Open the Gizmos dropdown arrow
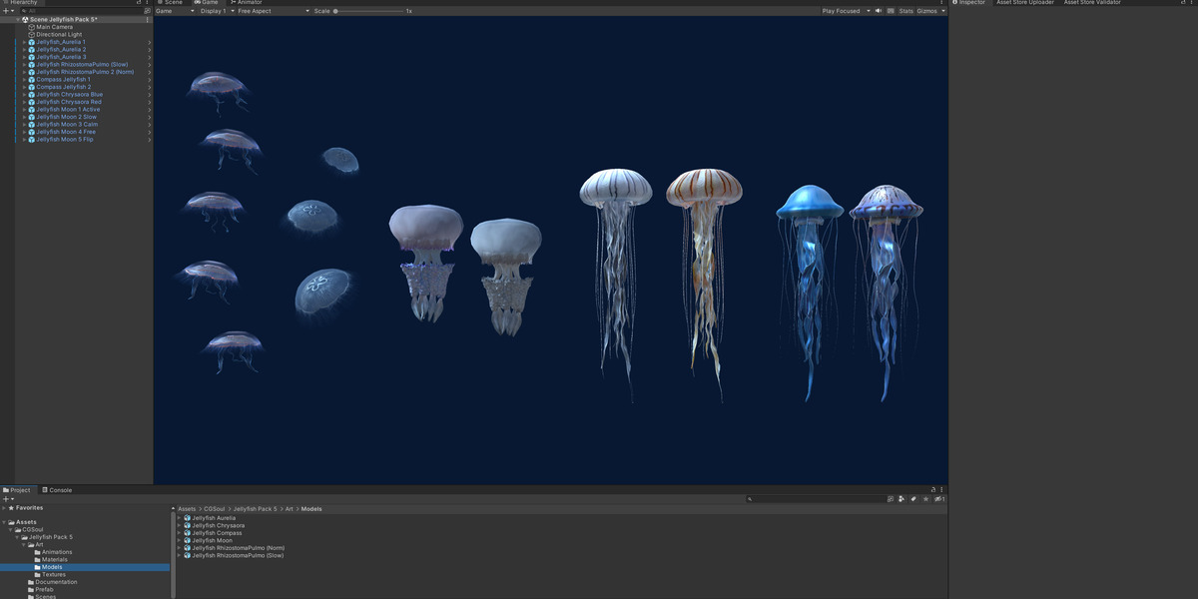The width and height of the screenshot is (1198, 599). click(x=943, y=11)
